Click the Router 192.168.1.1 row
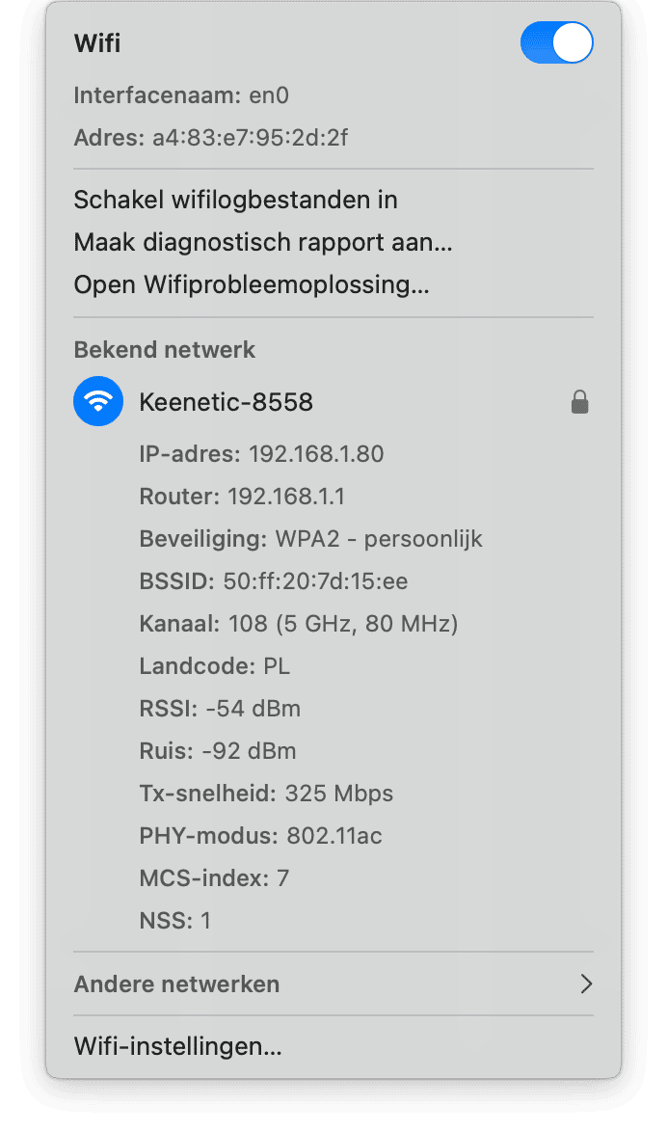Image resolution: width=667 pixels, height=1132 pixels. tap(242, 497)
